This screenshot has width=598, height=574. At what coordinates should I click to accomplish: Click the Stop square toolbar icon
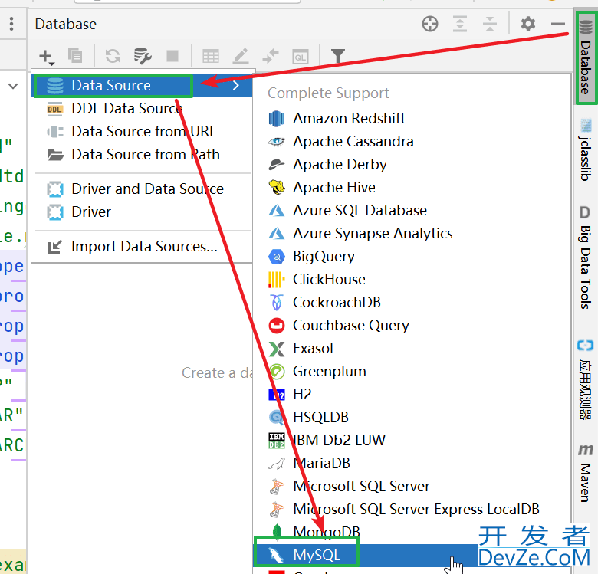(172, 56)
